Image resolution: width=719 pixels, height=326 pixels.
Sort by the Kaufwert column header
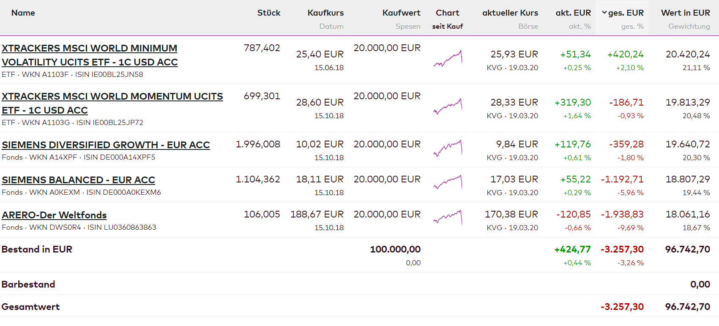point(401,13)
